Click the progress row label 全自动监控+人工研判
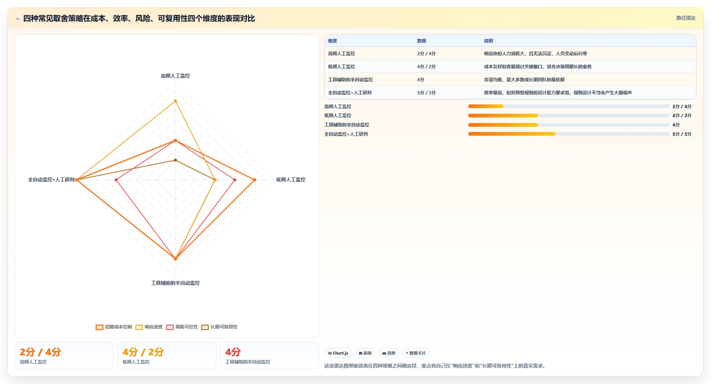The width and height of the screenshot is (711, 384). (x=346, y=134)
